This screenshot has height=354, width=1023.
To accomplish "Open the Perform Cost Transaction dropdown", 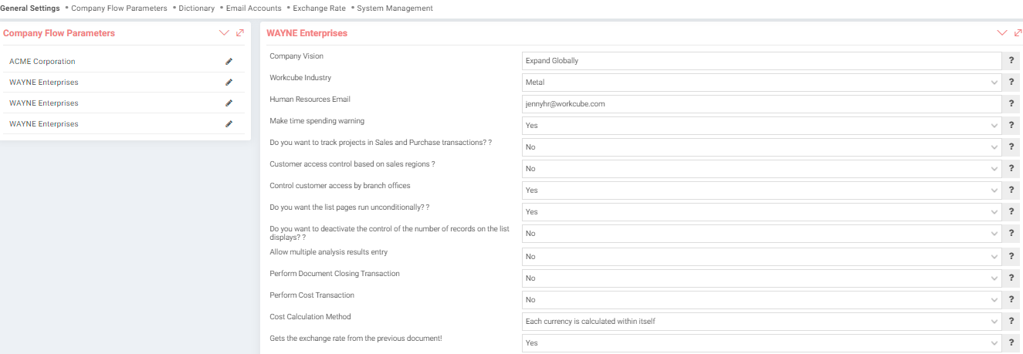I will tap(761, 300).
